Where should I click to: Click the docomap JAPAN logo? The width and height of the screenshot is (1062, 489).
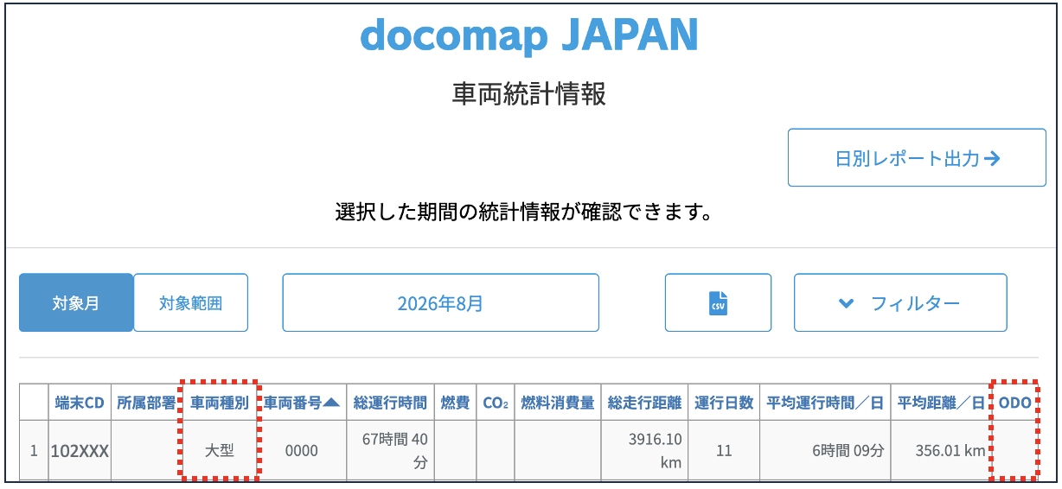pyautogui.click(x=529, y=36)
